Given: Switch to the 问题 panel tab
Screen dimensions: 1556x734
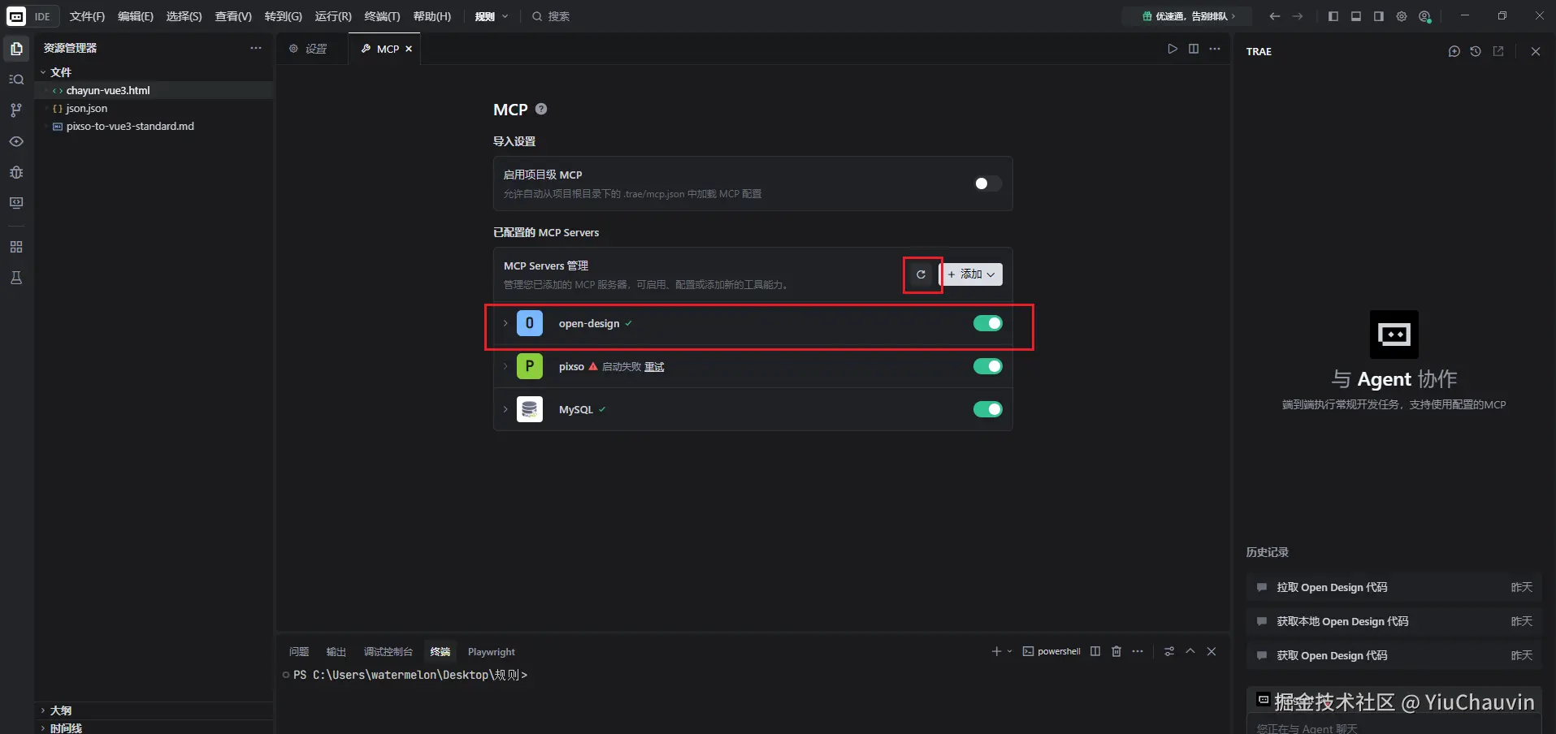Looking at the screenshot, I should point(299,651).
